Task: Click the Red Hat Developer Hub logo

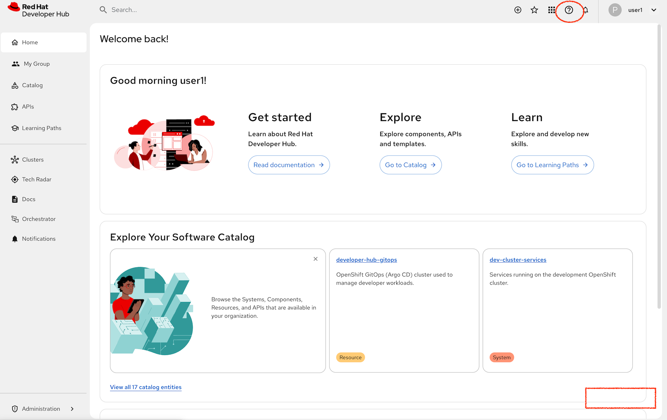Action: coord(38,10)
